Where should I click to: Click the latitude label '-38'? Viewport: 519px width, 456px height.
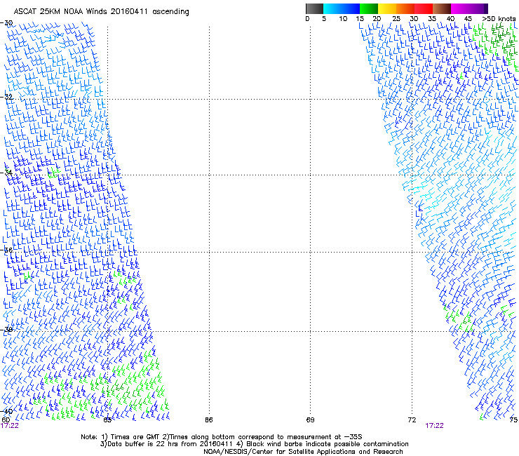(6, 330)
